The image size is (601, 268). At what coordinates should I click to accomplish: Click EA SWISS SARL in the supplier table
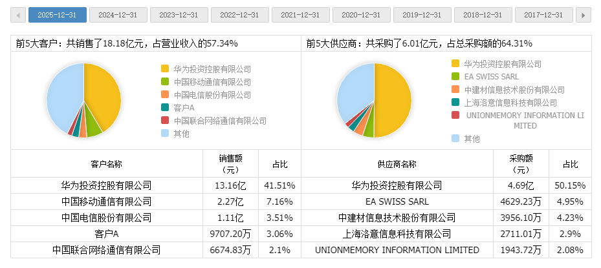[397, 201]
